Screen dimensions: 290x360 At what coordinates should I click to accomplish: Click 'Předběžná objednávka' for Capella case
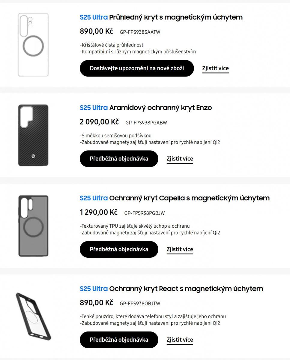point(119,249)
